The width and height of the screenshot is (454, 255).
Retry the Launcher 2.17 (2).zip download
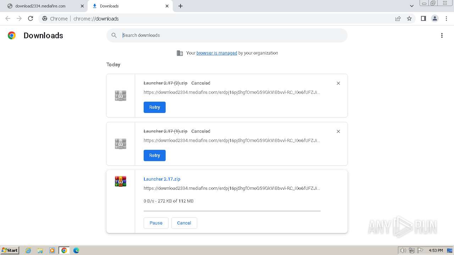point(155,107)
